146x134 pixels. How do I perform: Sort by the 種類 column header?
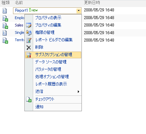tap(5, 3)
